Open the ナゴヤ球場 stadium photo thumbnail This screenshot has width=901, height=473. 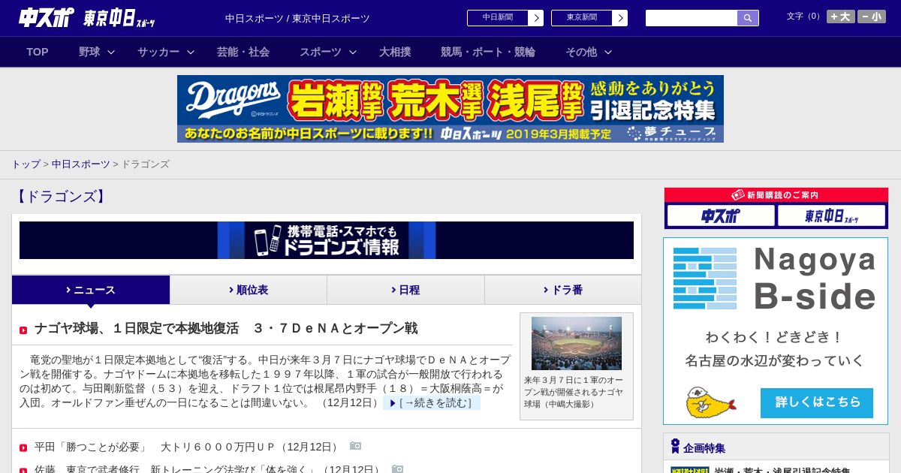577,343
